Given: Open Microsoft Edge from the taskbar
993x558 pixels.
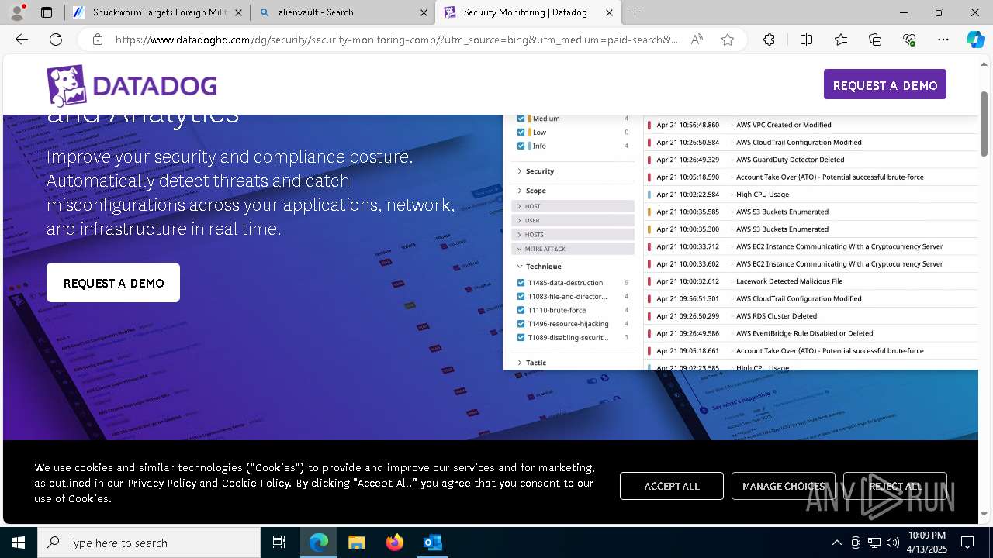Looking at the screenshot, I should (319, 542).
